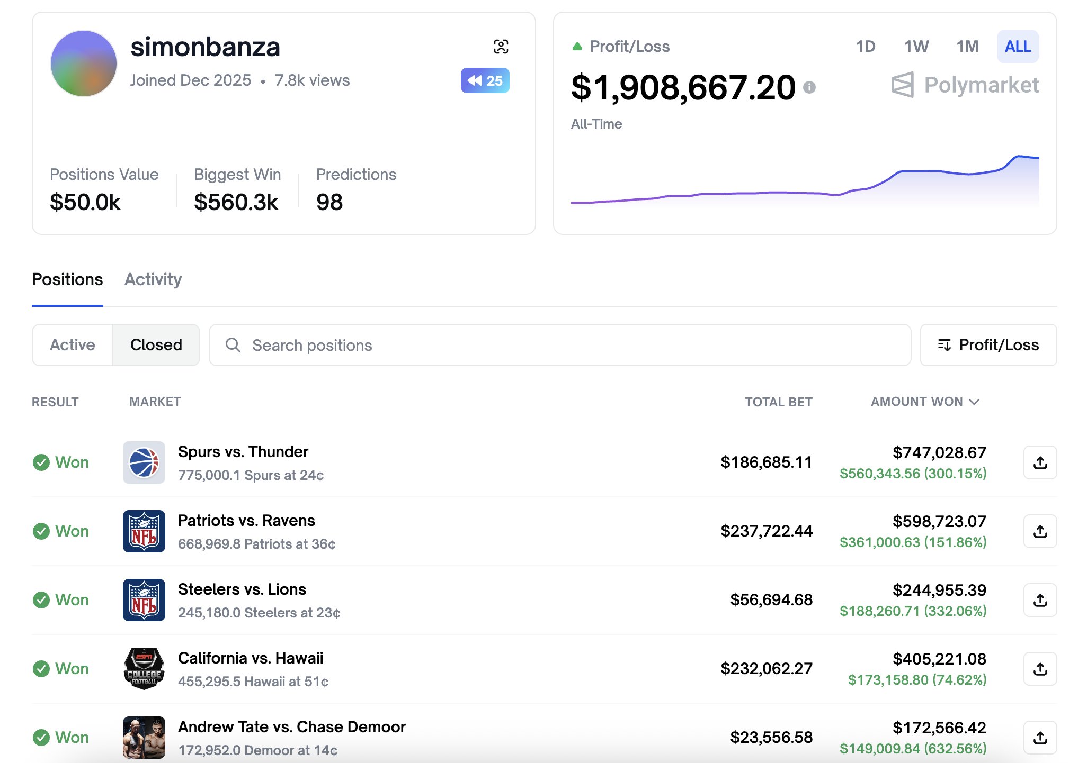Toggle Amount Won column sort chevron

pyautogui.click(x=974, y=402)
